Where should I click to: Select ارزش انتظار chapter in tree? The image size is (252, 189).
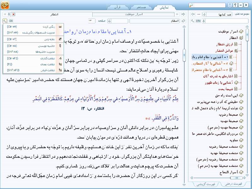click(225, 44)
